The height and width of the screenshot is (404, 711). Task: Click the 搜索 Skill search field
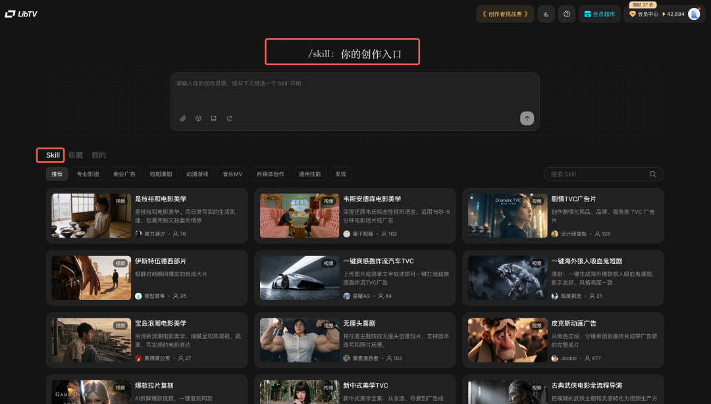click(x=604, y=174)
